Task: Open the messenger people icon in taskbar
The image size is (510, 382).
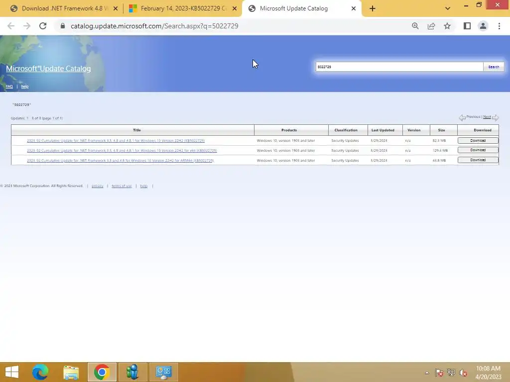Action: (132, 372)
